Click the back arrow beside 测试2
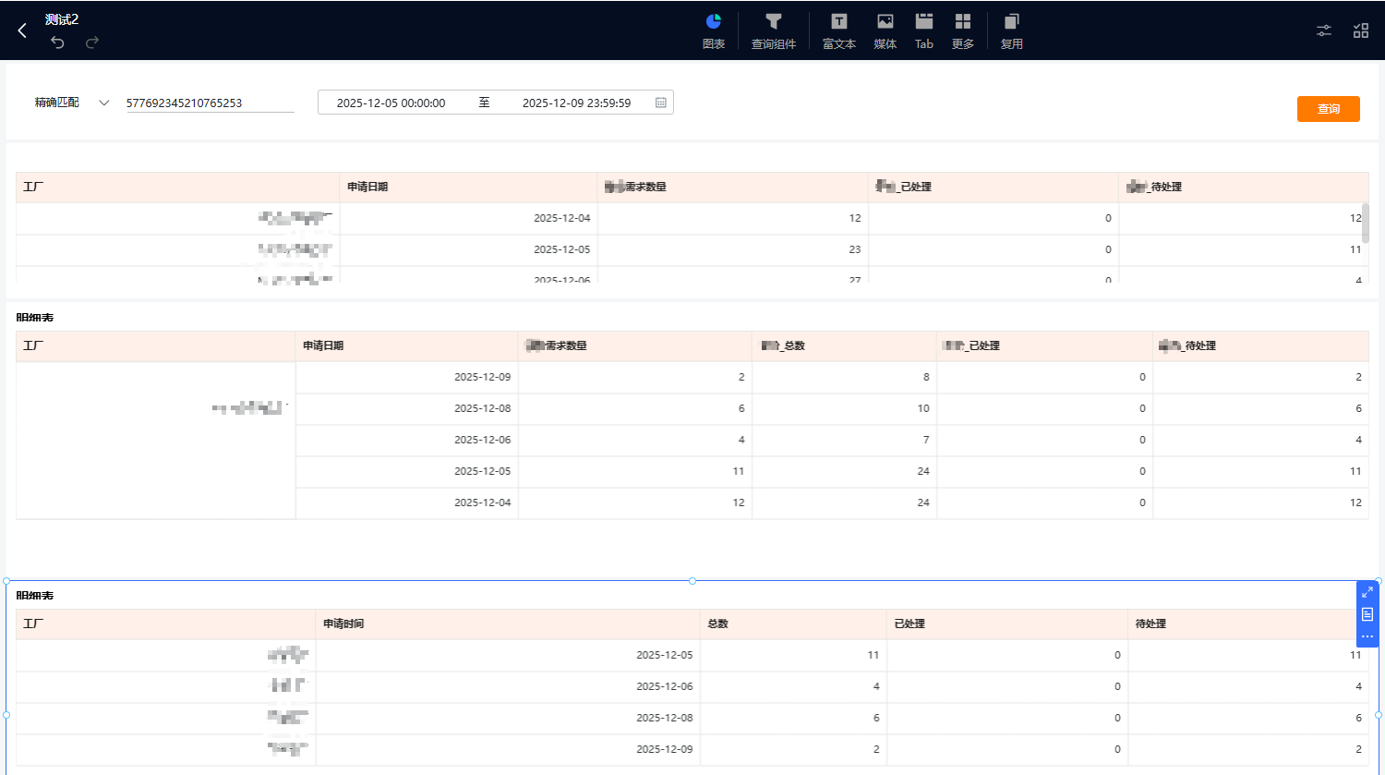Viewport: 1385px width, 775px height. (22, 30)
